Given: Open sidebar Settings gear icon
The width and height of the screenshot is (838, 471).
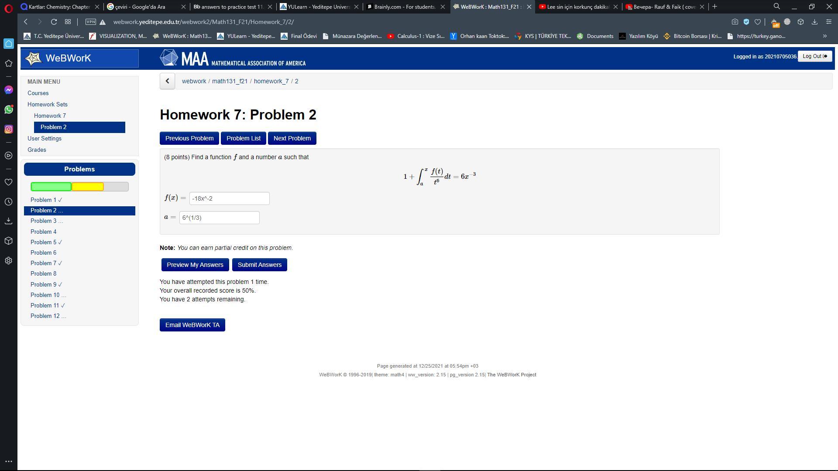Looking at the screenshot, I should (x=8, y=261).
